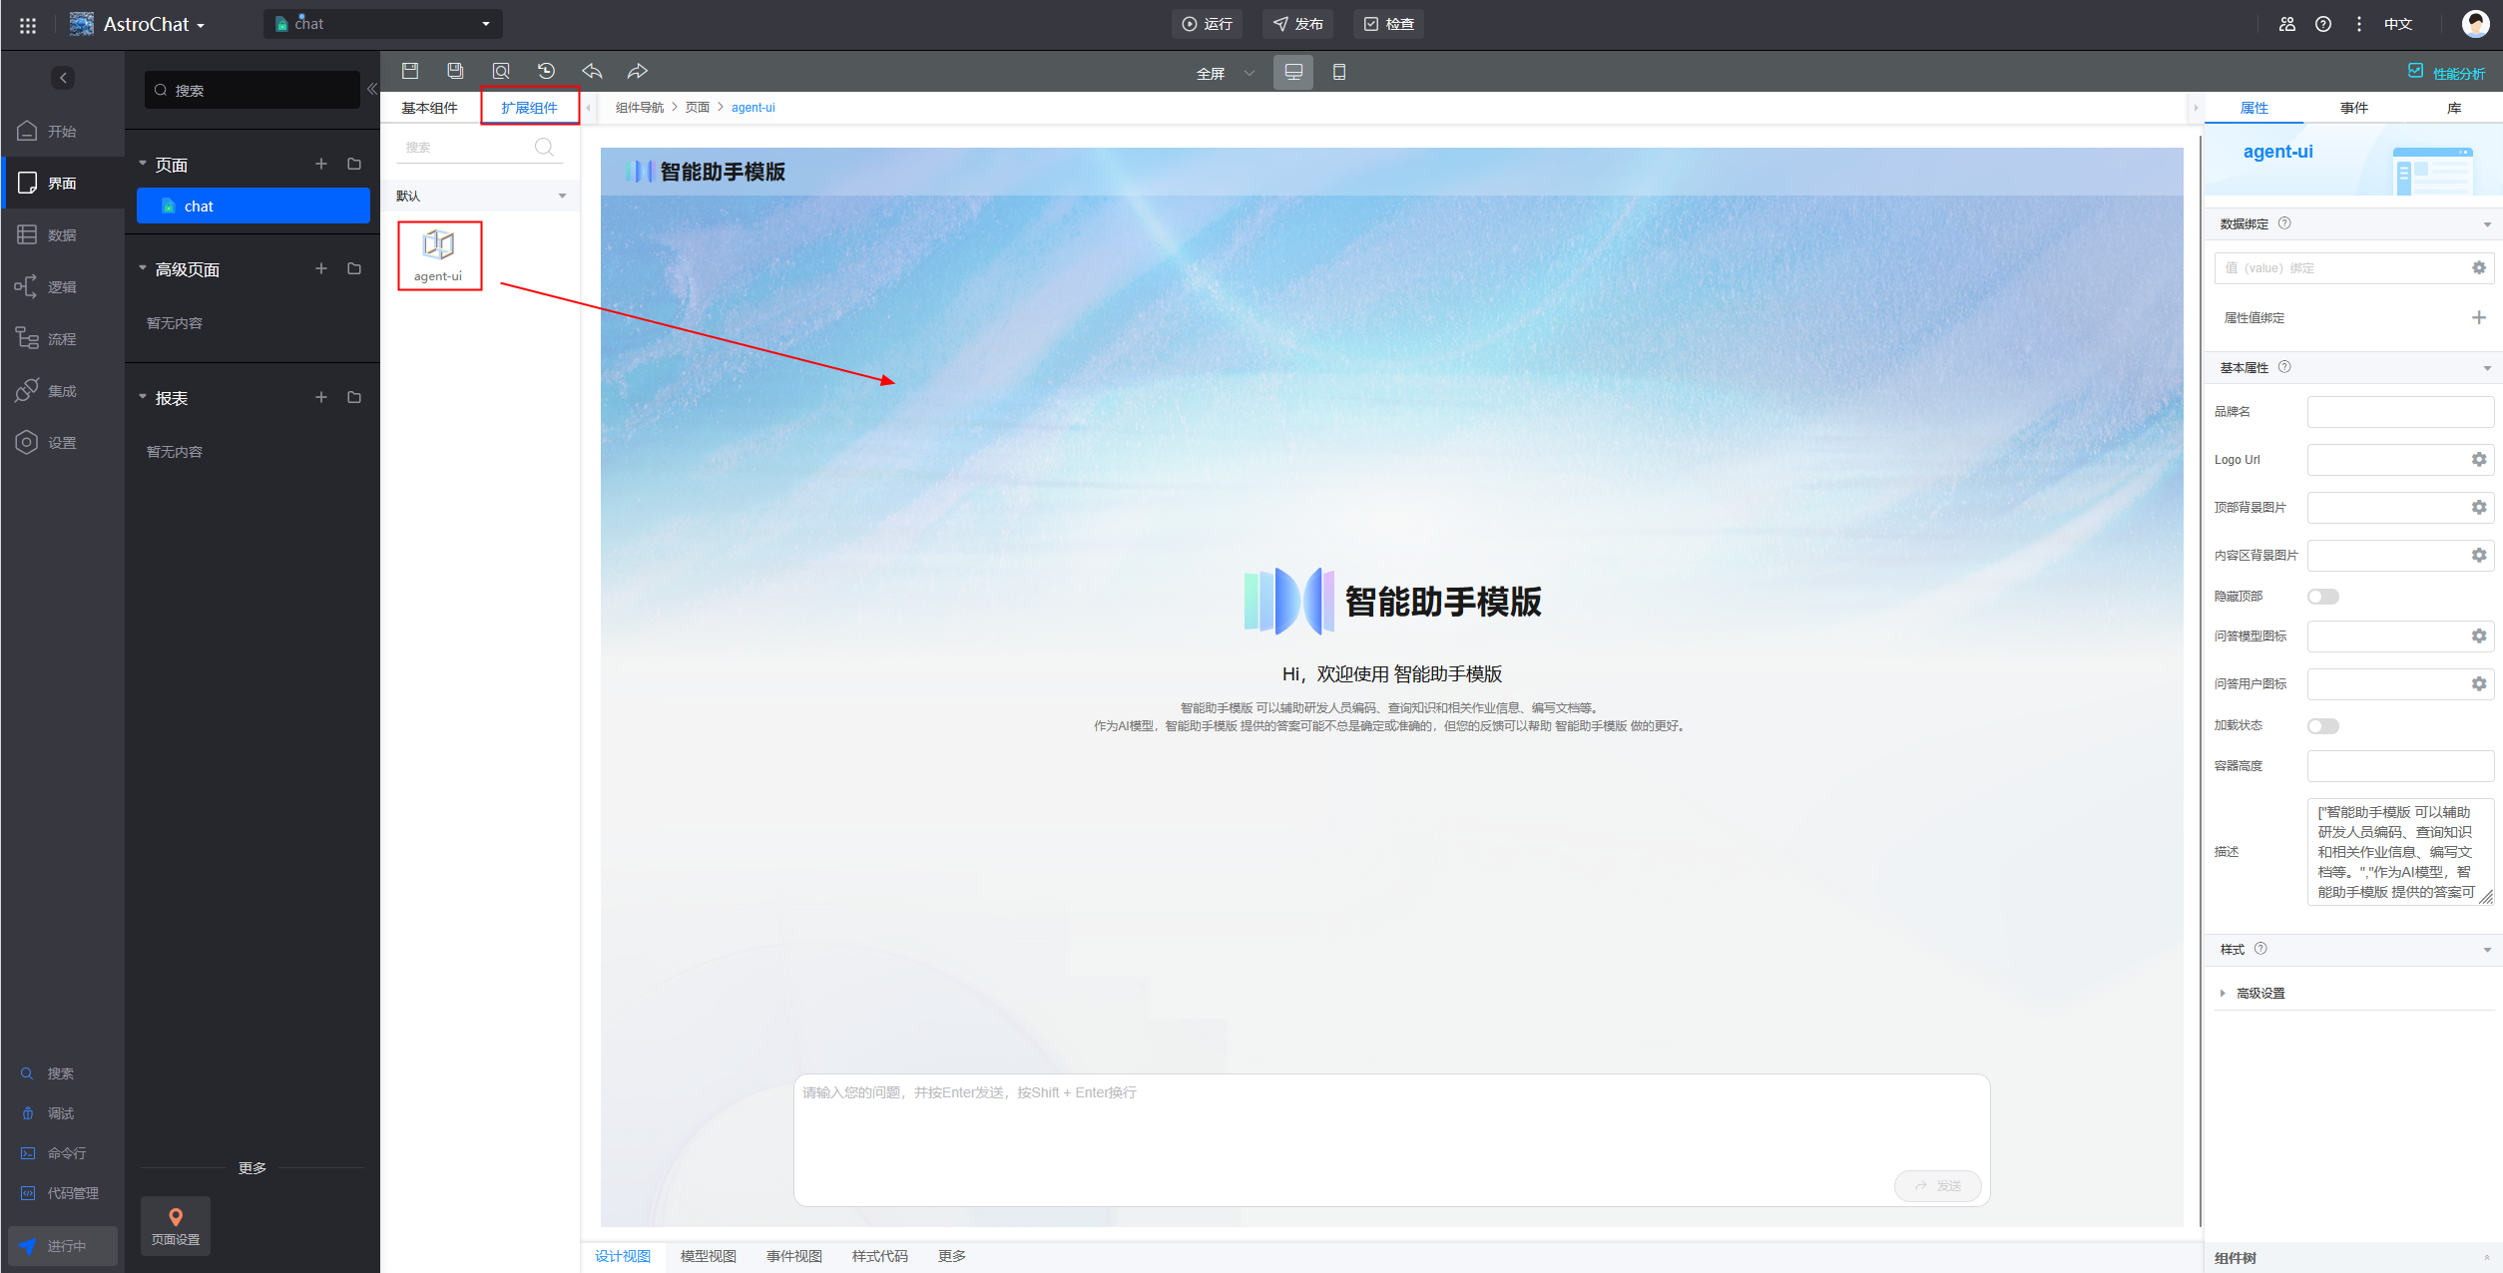Add 属性值绑定 with plus icon
Viewport: 2503px width, 1273px height.
click(2478, 317)
